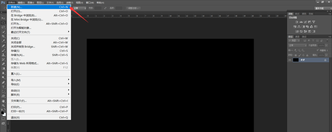
Task: Select the Hand tool
Action: (x=3, y=101)
